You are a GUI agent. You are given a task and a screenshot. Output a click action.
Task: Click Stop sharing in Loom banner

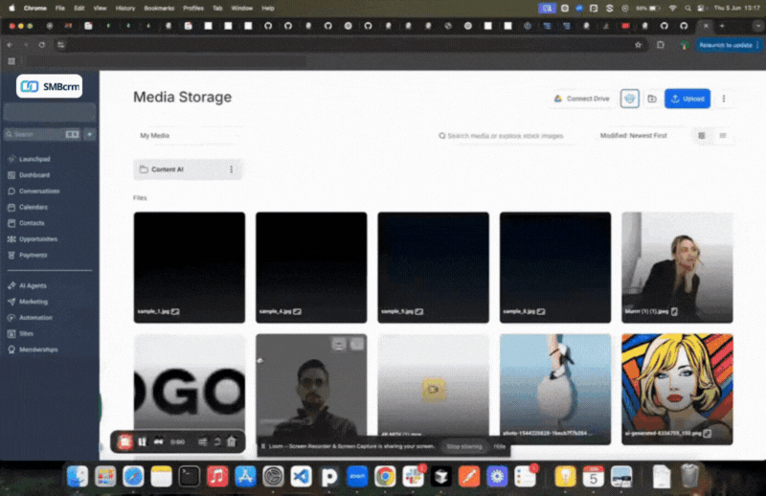(x=464, y=446)
